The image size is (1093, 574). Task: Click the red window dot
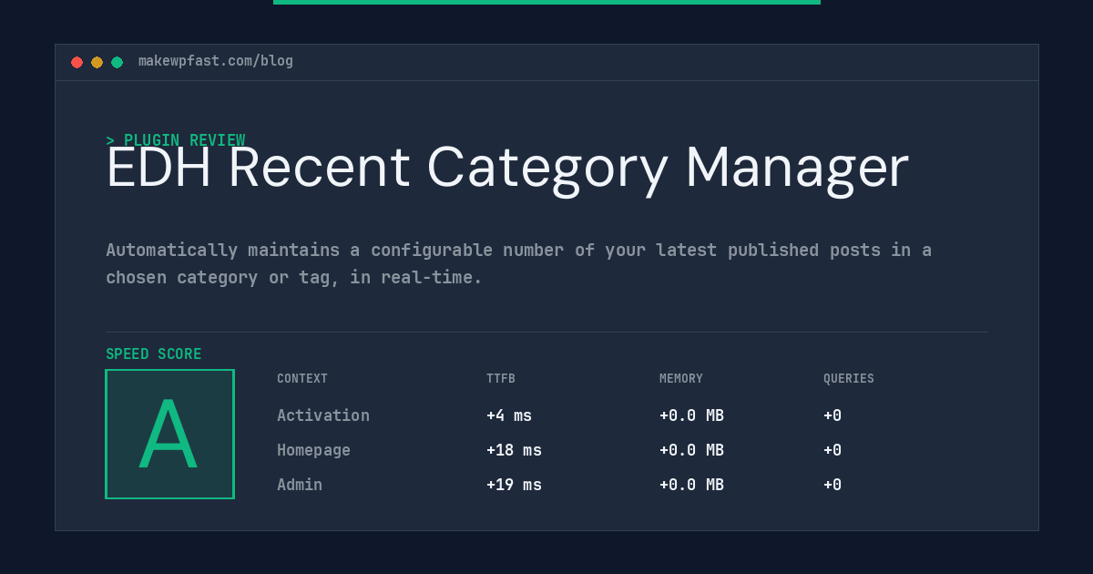(x=77, y=62)
